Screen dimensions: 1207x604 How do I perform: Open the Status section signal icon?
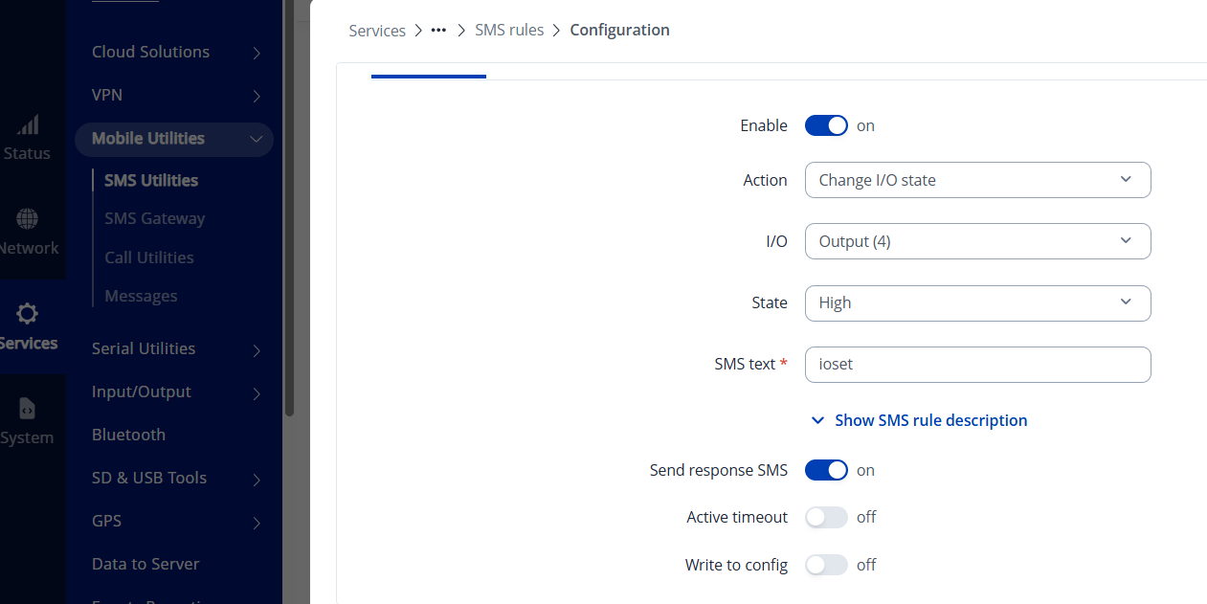click(x=28, y=124)
